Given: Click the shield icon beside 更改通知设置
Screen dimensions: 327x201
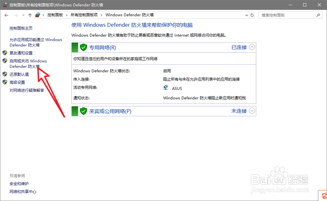Looking at the screenshot, I should pyautogui.click(x=5, y=53).
